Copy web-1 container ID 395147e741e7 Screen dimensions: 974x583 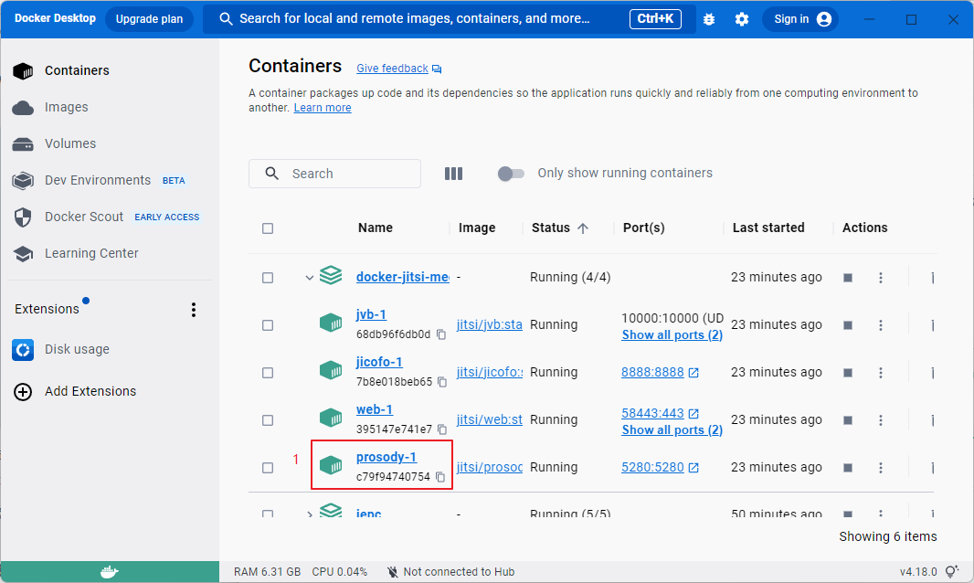(442, 429)
